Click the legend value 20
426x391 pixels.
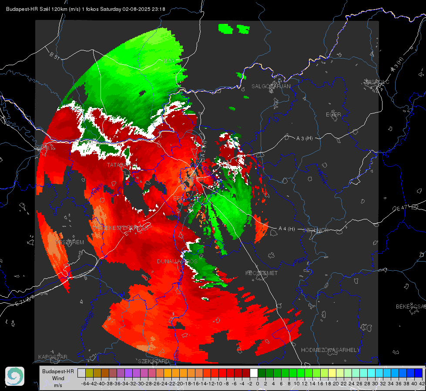tap(336, 384)
